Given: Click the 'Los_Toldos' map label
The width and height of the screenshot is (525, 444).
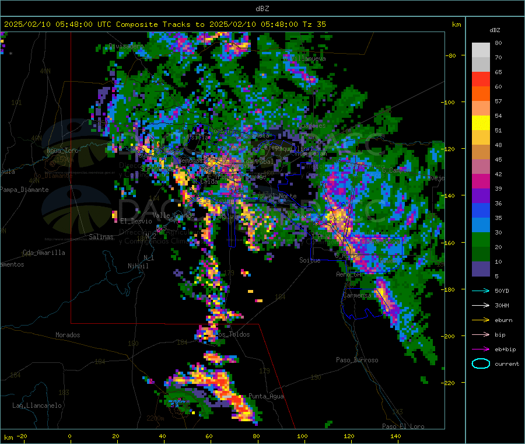Looking at the screenshot, I should (232, 334).
